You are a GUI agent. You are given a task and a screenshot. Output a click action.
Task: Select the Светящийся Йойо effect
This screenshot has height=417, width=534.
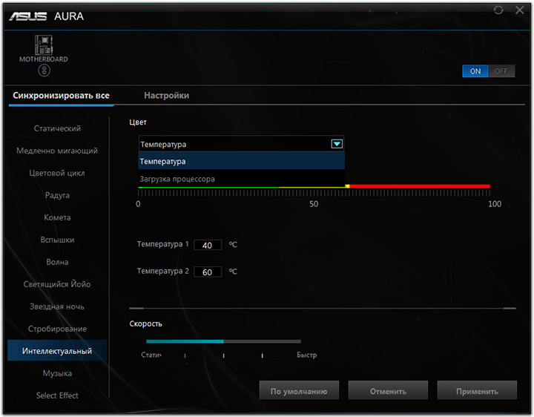pos(57,284)
